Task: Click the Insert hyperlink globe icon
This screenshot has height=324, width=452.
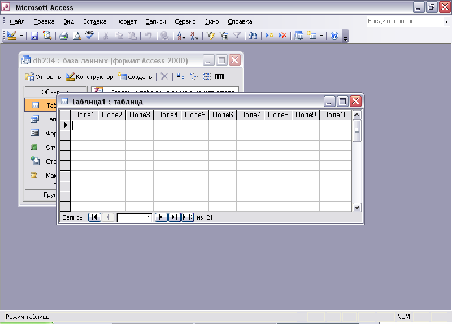Action: (165, 36)
